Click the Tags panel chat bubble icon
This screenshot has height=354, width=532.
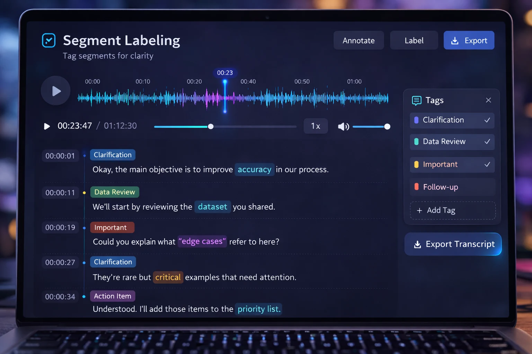pyautogui.click(x=416, y=101)
